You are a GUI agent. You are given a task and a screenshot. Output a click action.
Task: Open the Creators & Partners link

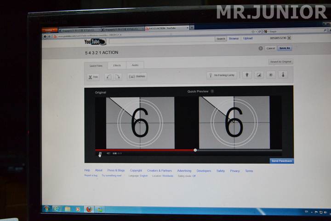click(160, 170)
